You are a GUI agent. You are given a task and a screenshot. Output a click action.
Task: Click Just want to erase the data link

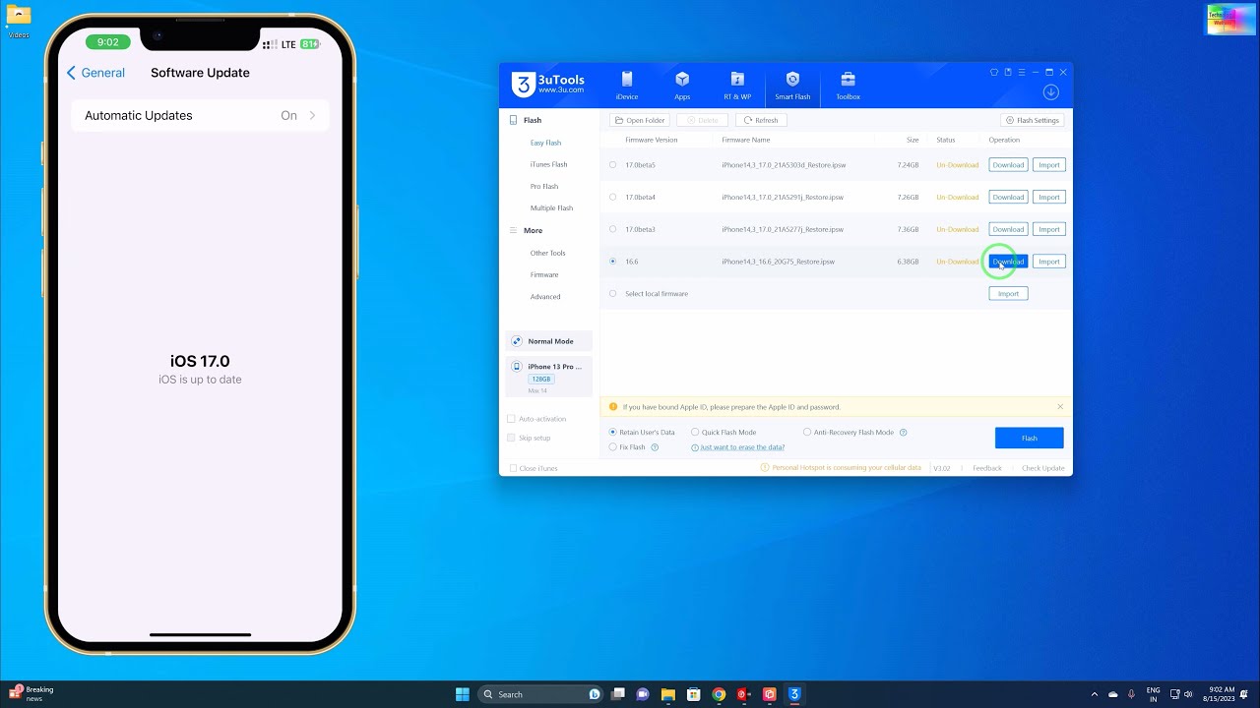tap(742, 447)
